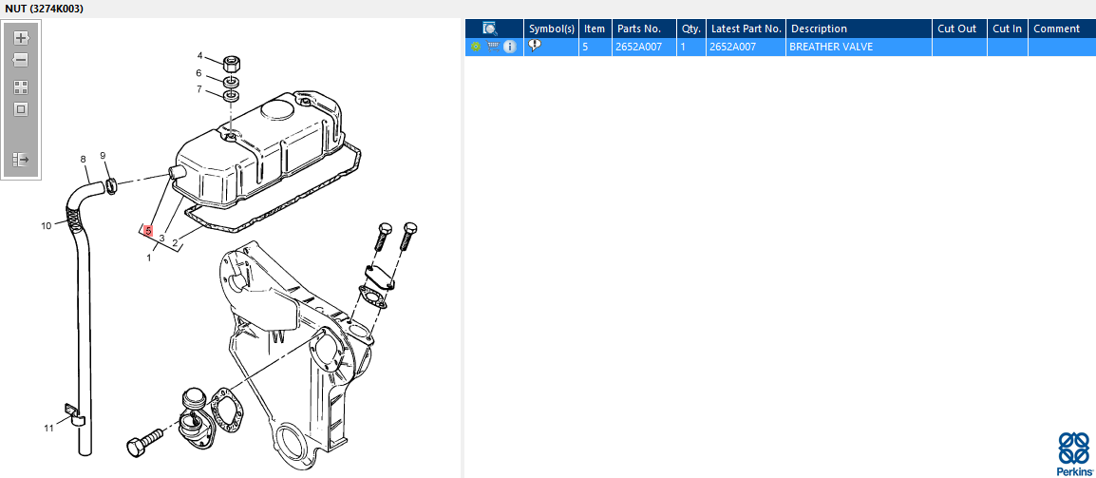Sort by Parts No. column header
1096x478 pixels.
[644, 29]
